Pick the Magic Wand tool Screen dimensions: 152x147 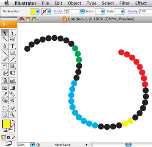[5, 39]
